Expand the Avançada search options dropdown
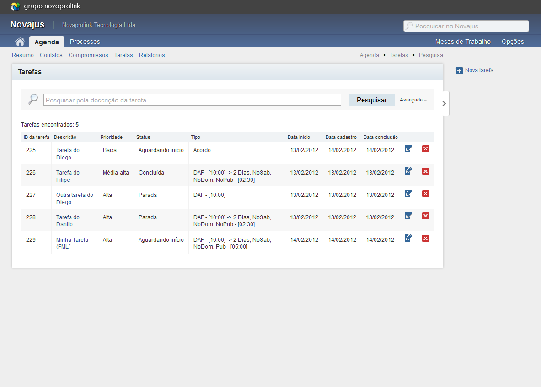541x387 pixels. 412,100
